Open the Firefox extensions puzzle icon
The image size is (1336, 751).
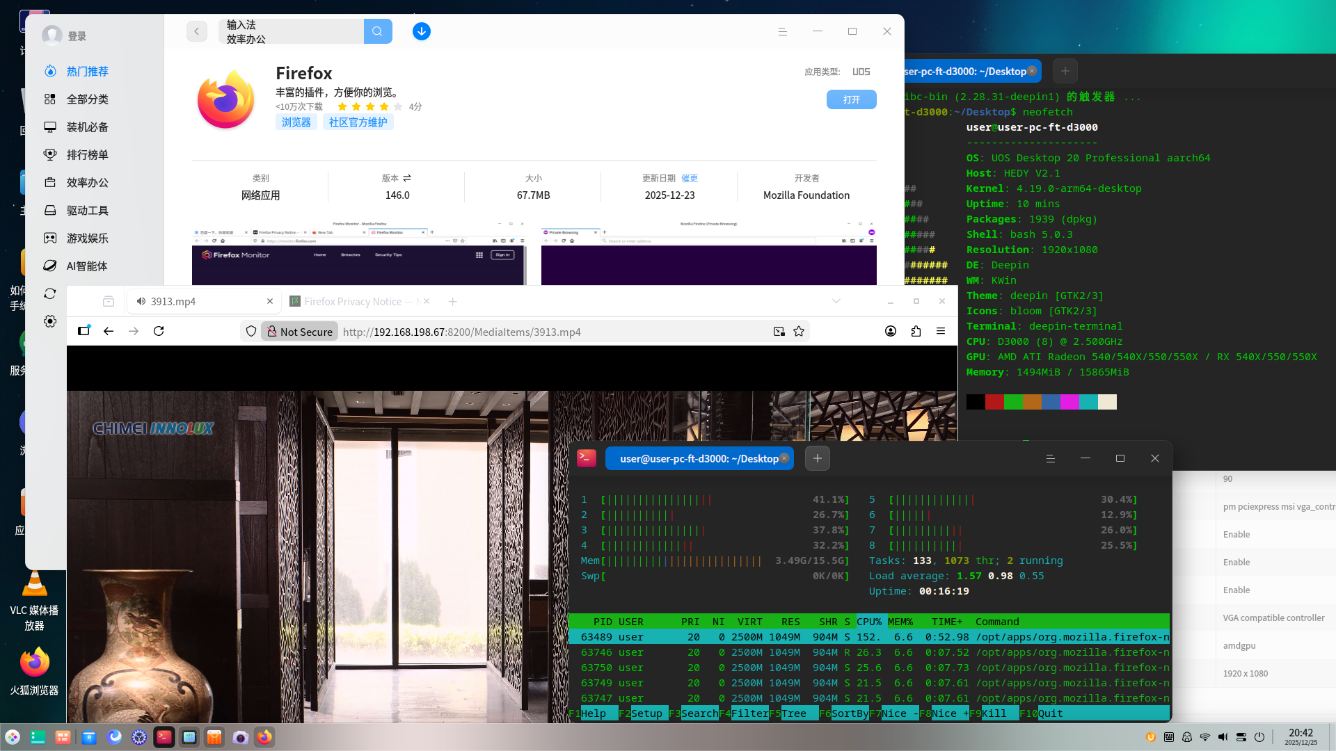point(916,332)
